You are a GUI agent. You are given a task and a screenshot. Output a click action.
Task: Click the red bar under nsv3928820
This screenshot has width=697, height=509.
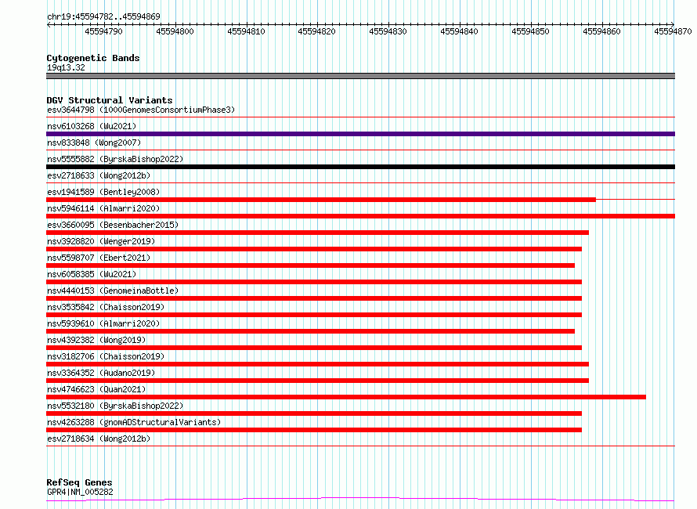pyautogui.click(x=314, y=249)
